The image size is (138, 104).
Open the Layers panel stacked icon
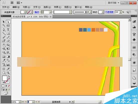pyautogui.click(x=134, y=83)
